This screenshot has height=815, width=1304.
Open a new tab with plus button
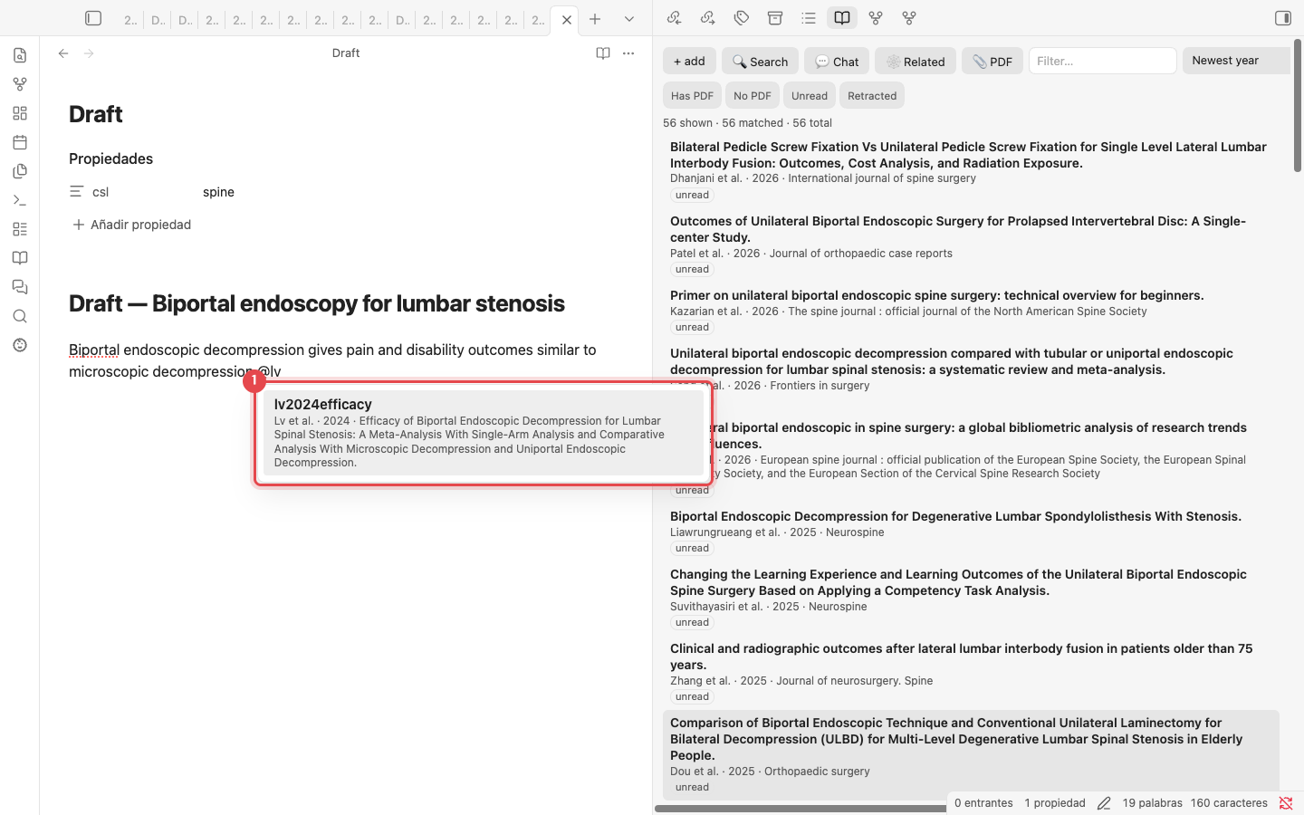(x=595, y=19)
